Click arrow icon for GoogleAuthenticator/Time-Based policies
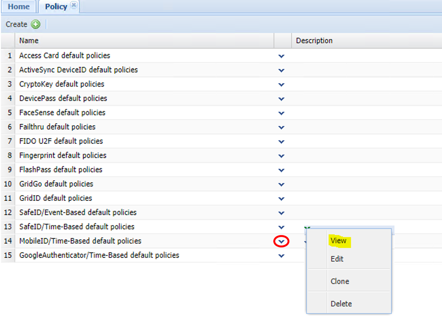442x324 pixels. coord(281,256)
